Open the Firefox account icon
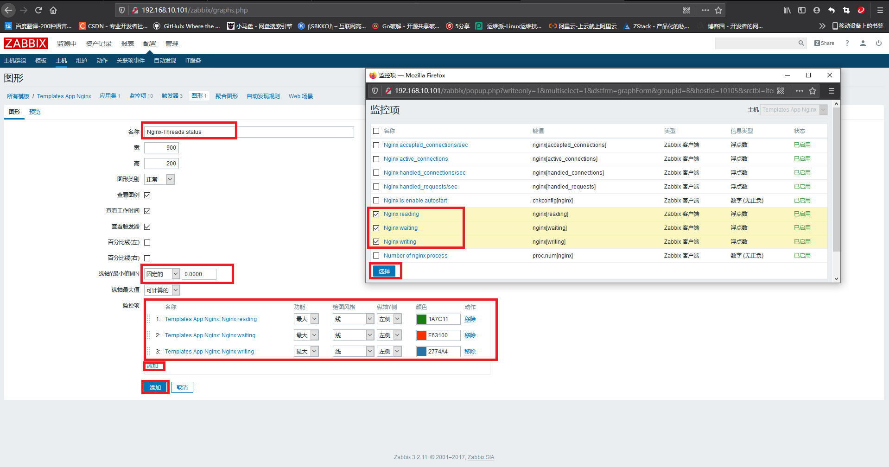This screenshot has height=467, width=889. (x=817, y=10)
